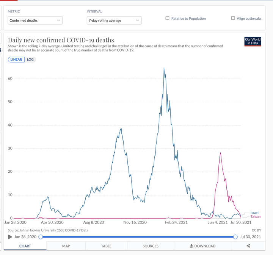
Task: Click the Jun 4, 2021 axis label
Action: pyautogui.click(x=218, y=222)
